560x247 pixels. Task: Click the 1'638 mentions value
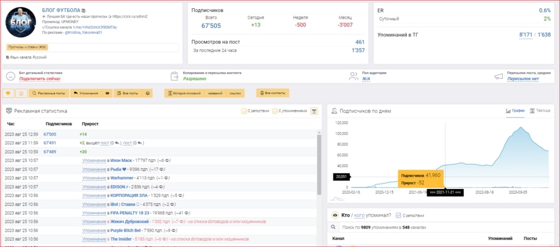coord(544,34)
